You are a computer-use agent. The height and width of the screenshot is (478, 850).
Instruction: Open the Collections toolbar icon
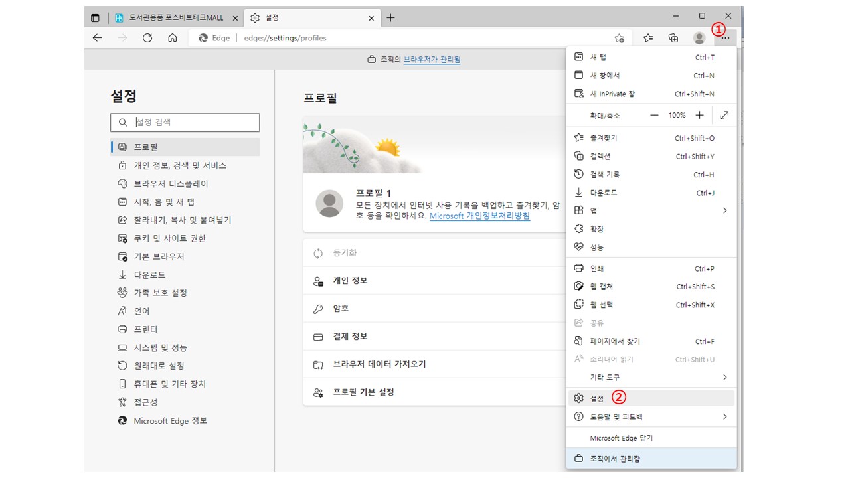click(673, 38)
